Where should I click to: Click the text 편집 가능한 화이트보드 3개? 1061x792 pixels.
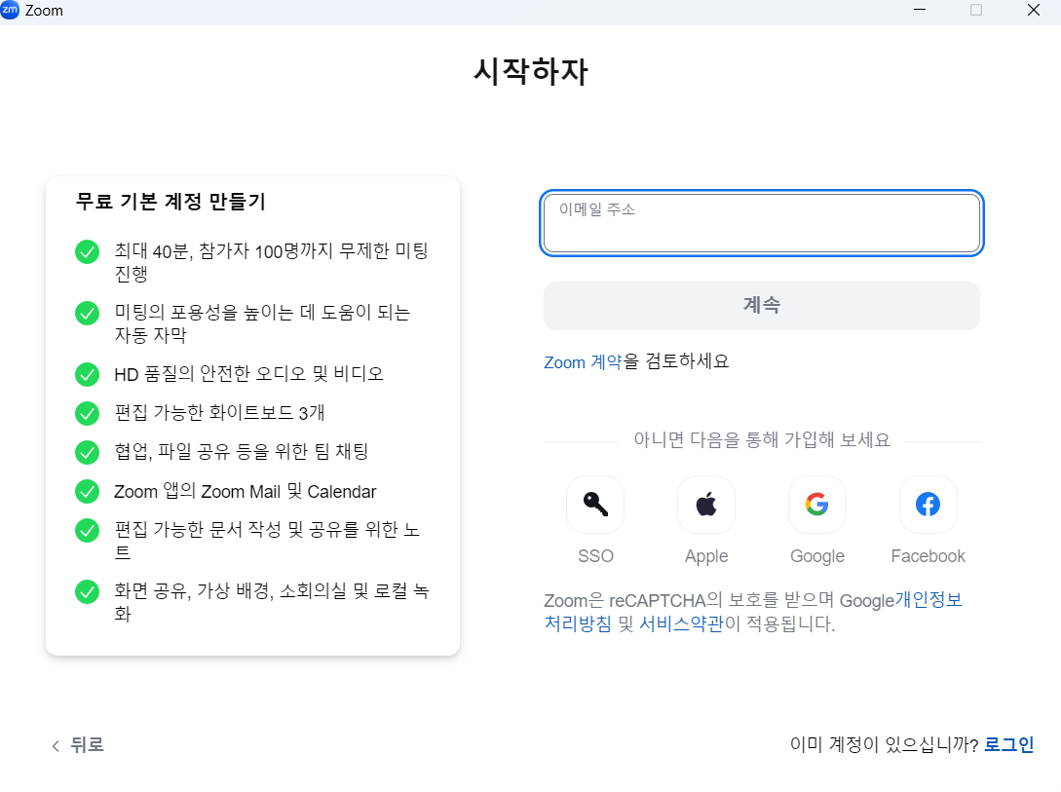click(219, 413)
